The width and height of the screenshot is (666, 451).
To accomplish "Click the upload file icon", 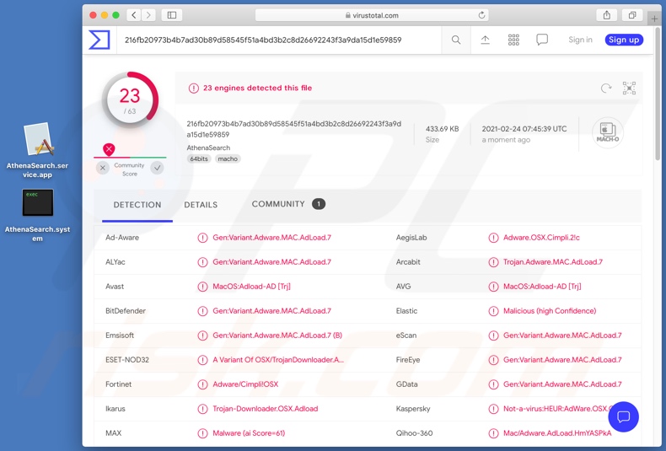I will coord(485,40).
